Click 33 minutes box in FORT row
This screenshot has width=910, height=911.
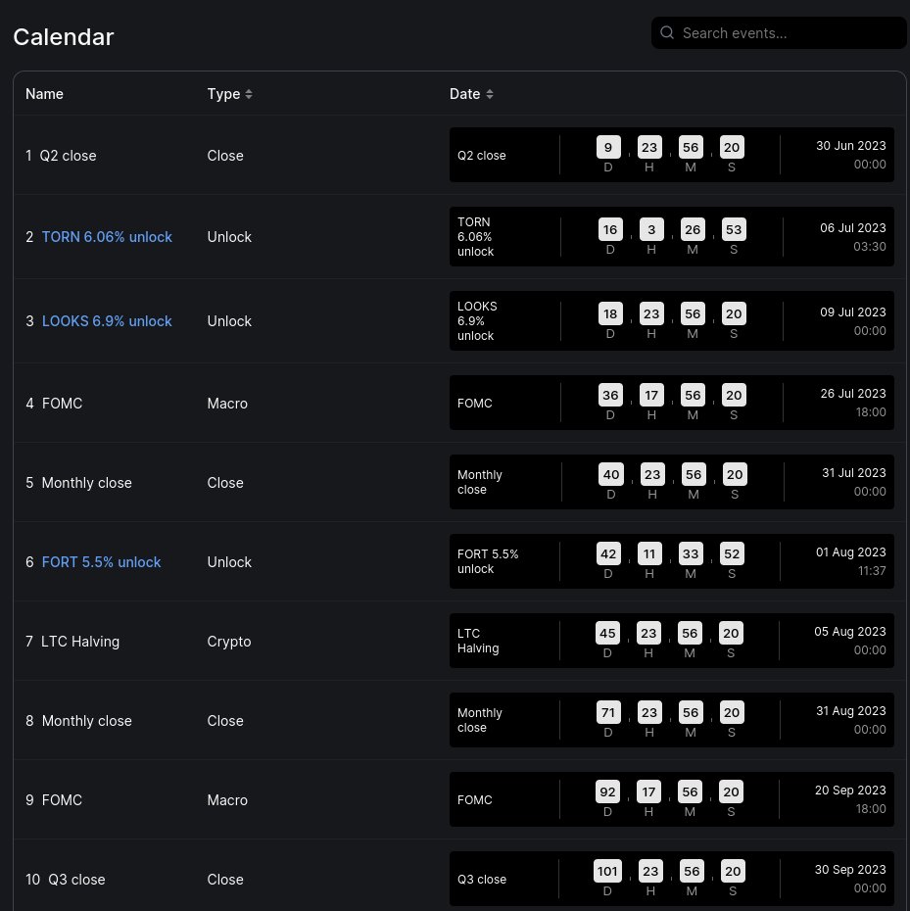(691, 554)
